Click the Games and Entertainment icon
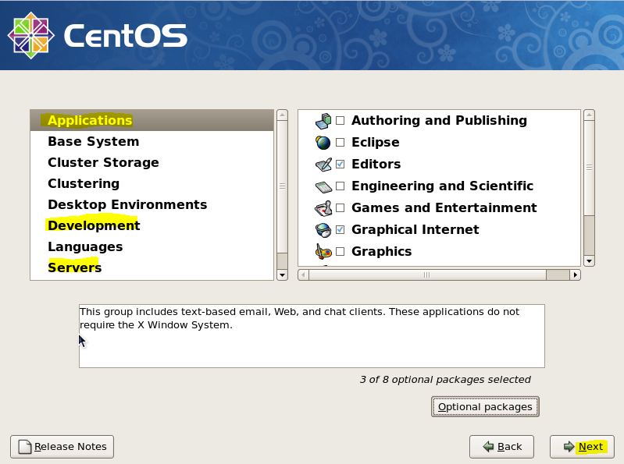The height and width of the screenshot is (464, 624). click(x=323, y=208)
